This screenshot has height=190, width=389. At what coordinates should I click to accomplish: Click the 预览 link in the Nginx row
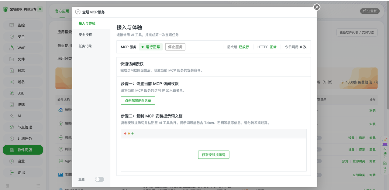pos(345,161)
